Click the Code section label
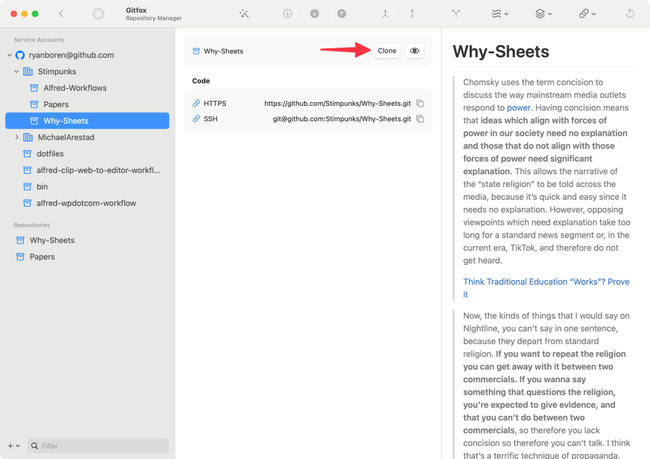This screenshot has width=650, height=459. pos(201,81)
